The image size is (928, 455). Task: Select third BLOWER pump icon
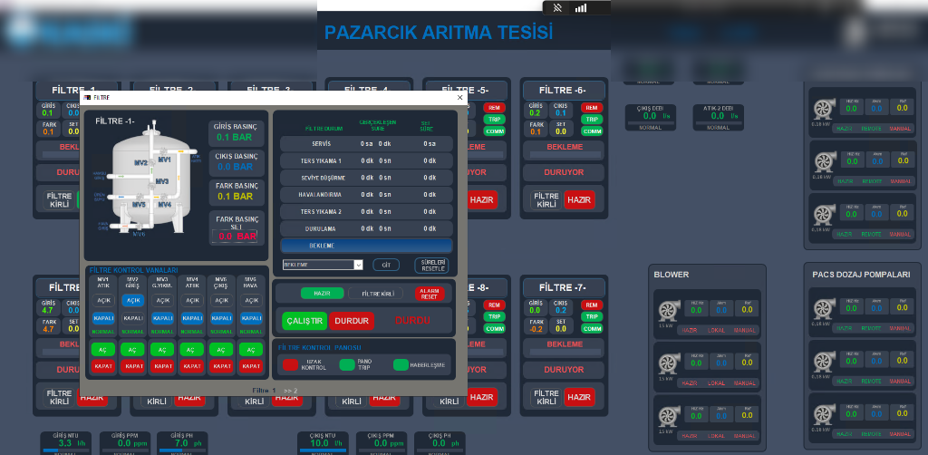coord(668,416)
